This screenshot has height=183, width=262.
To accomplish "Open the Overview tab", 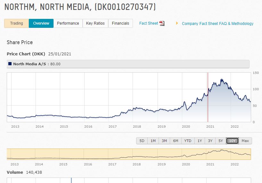I will (41, 23).
